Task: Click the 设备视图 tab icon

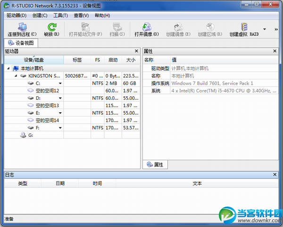Action: click(x=11, y=43)
